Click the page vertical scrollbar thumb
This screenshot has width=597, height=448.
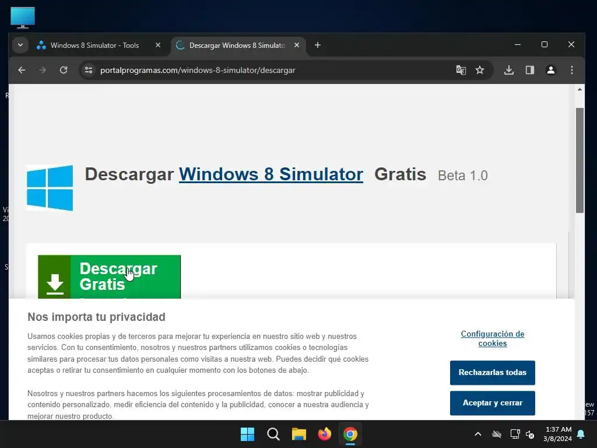pyautogui.click(x=580, y=160)
